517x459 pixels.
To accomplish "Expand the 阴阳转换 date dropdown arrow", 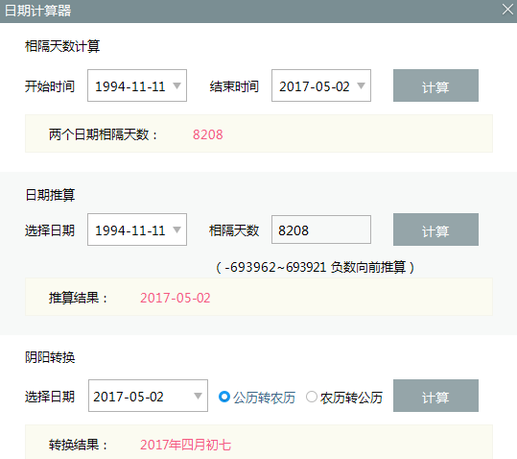I will coord(198,396).
